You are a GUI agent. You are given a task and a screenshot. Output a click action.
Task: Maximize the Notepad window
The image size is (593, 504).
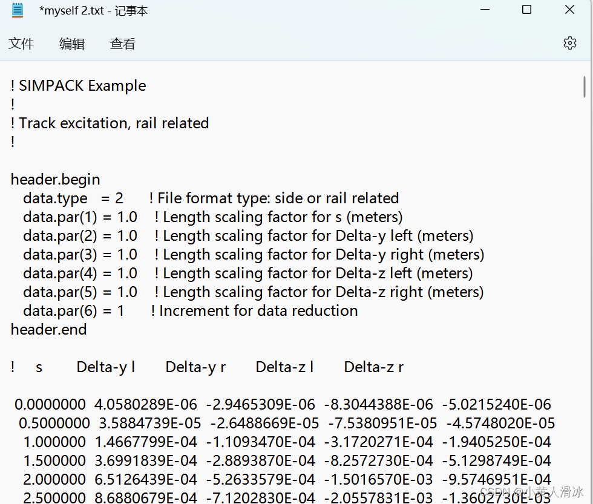point(526,10)
